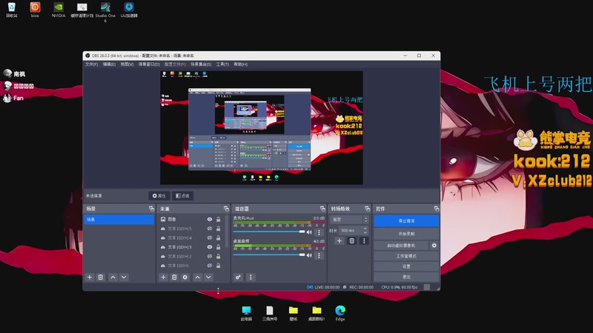The width and height of the screenshot is (593, 333).
Task: Hide the 图像 image source
Action: tap(210, 219)
